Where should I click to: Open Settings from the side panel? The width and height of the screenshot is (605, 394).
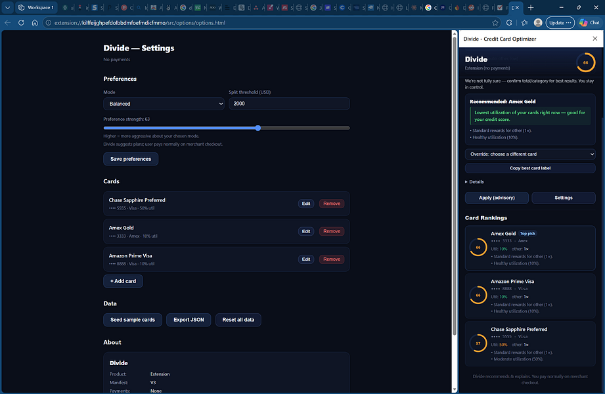[564, 198]
